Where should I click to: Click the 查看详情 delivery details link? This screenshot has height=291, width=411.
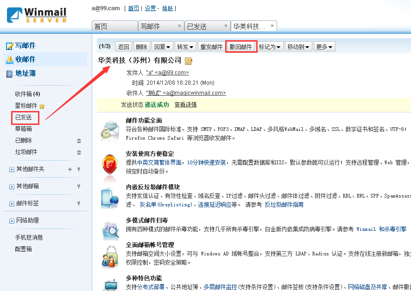[x=185, y=105]
